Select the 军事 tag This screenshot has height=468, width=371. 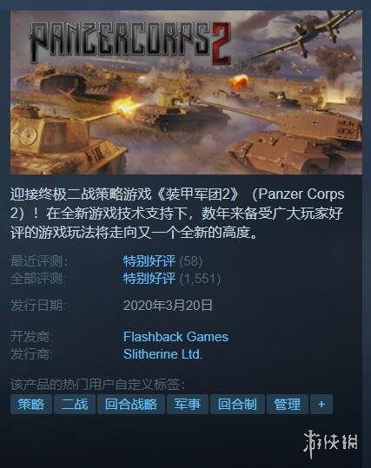pos(188,404)
